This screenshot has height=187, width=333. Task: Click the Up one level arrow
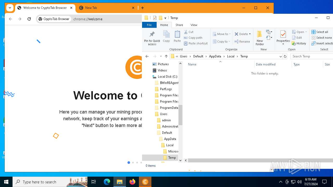pyautogui.click(x=166, y=56)
